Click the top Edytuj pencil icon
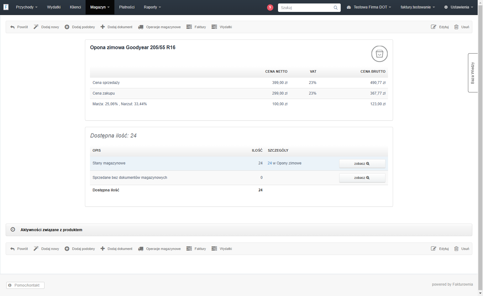The width and height of the screenshot is (483, 296). point(433,27)
